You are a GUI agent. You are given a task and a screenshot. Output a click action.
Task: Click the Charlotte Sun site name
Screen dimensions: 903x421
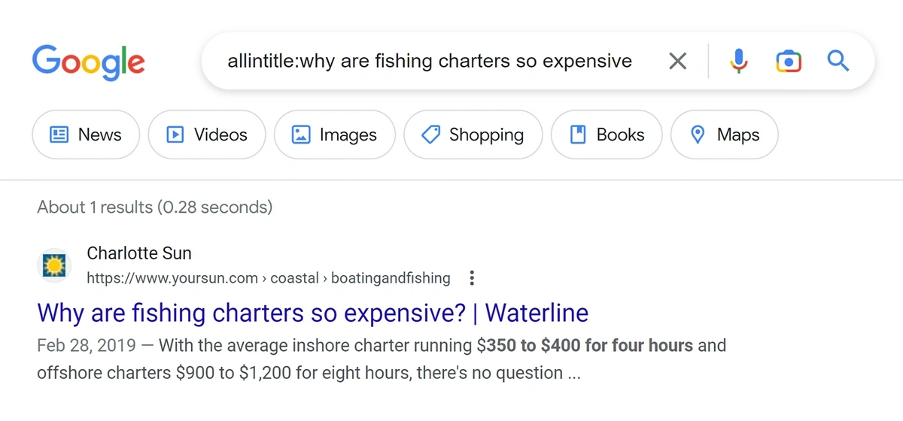139,253
